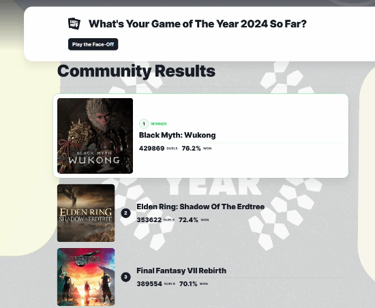Click Elden Ring: Shadow Of The Erdtree title
The image size is (375, 308).
[200, 206]
